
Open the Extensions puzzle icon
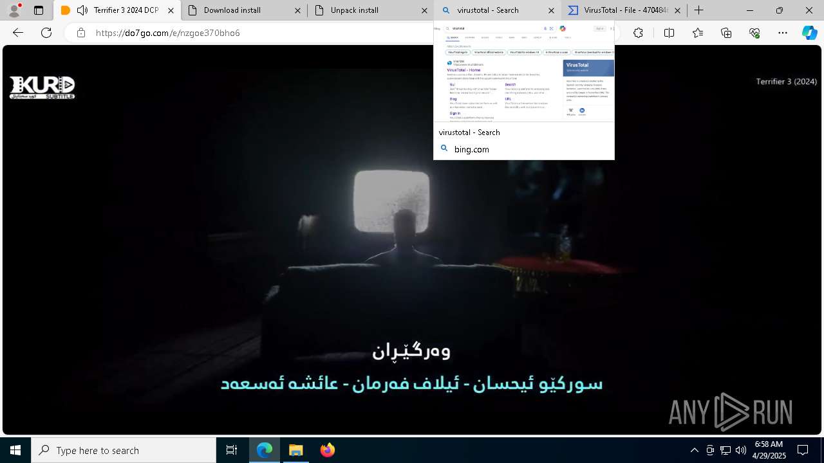coord(638,33)
